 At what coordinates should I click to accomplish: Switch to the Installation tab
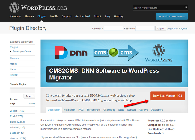pos(69,110)
